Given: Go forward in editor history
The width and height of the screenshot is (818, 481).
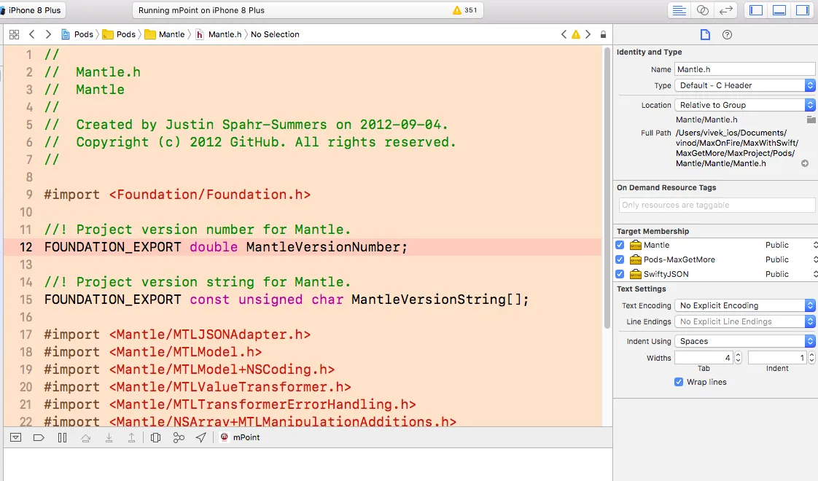Looking at the screenshot, I should click(48, 34).
